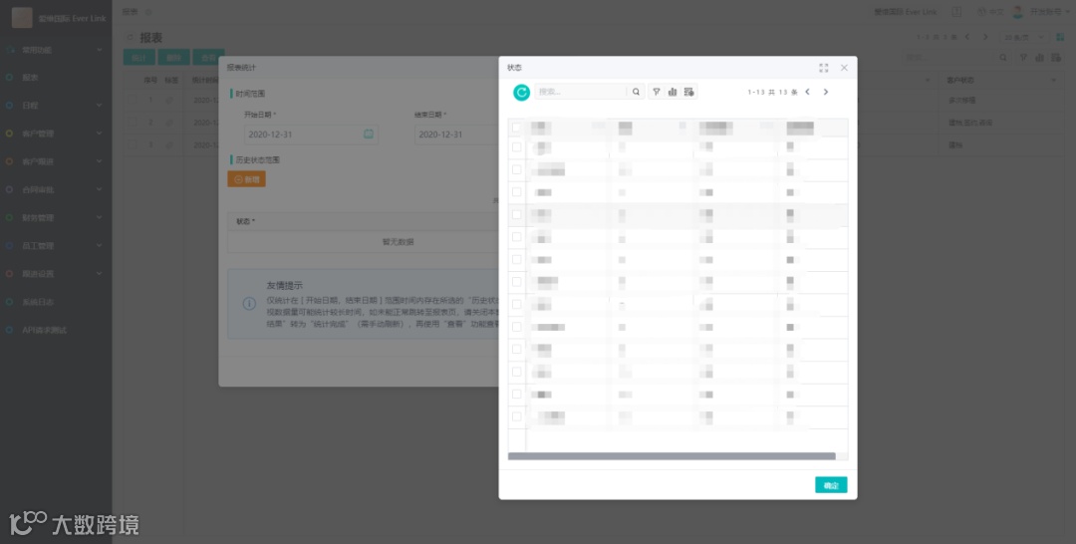
Task: Click the horizontal scrollbar in 状态 dialog
Action: [x=672, y=456]
